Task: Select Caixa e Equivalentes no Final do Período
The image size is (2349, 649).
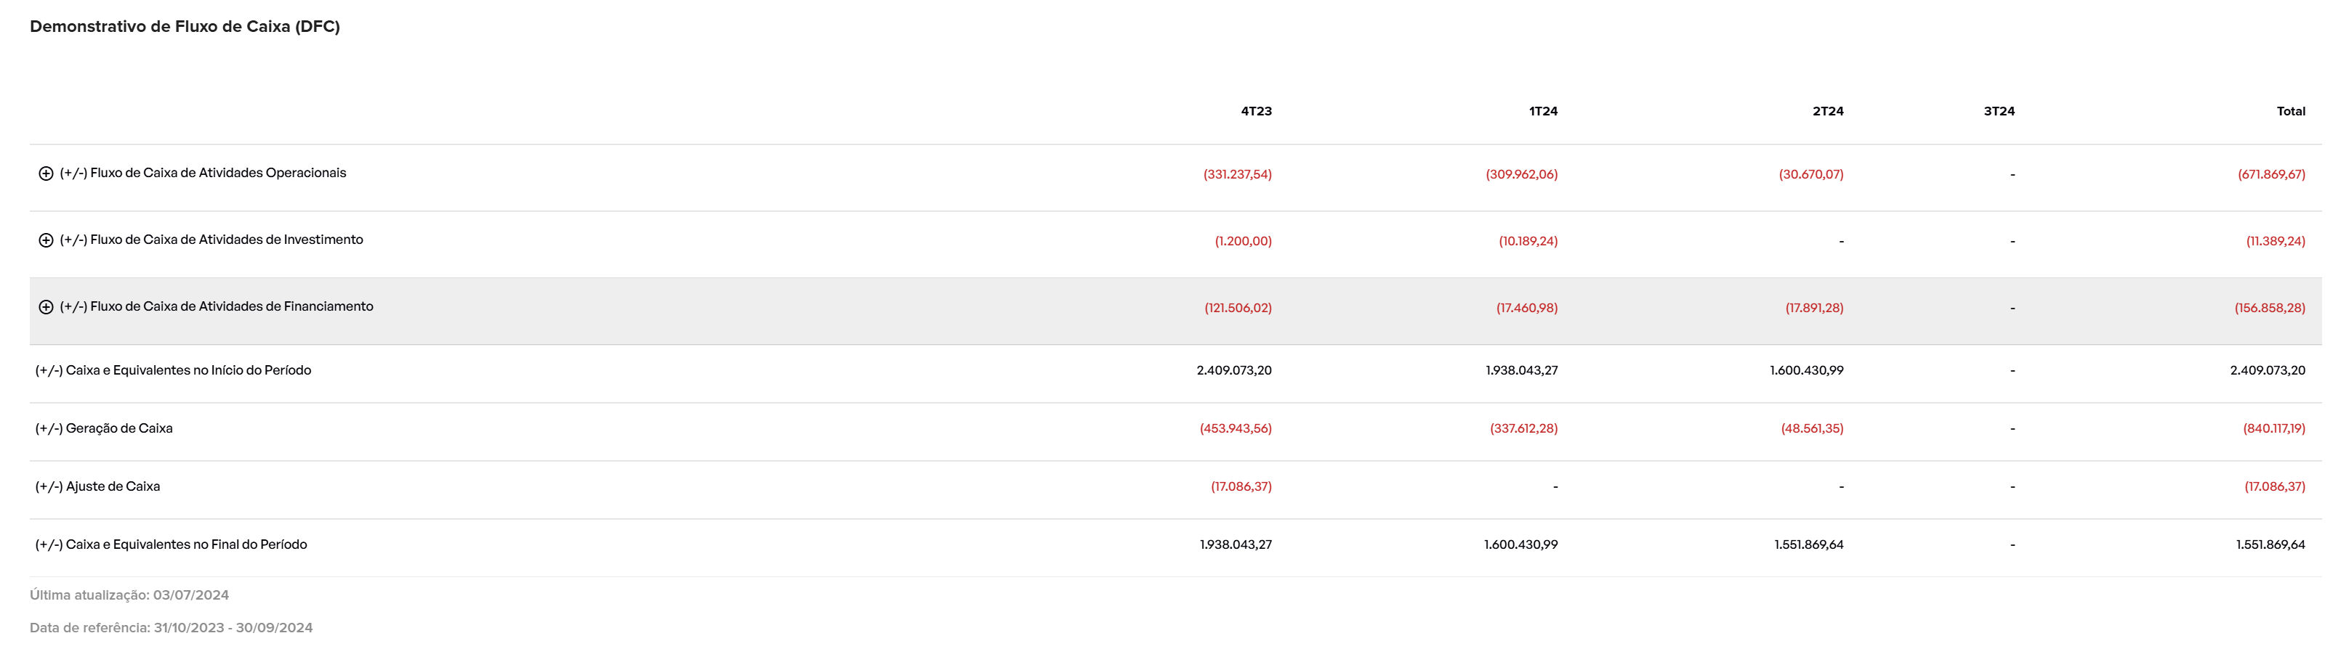Action: tap(172, 544)
